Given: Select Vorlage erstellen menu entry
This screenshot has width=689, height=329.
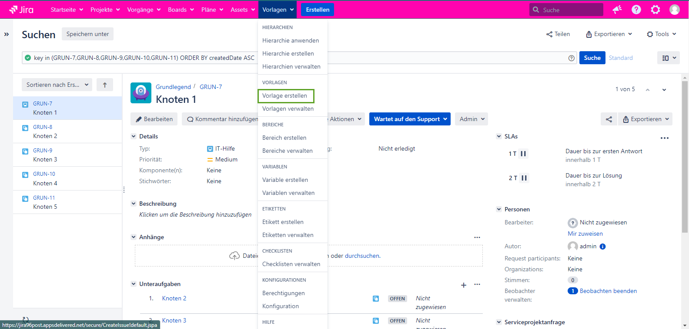Looking at the screenshot, I should point(285,96).
